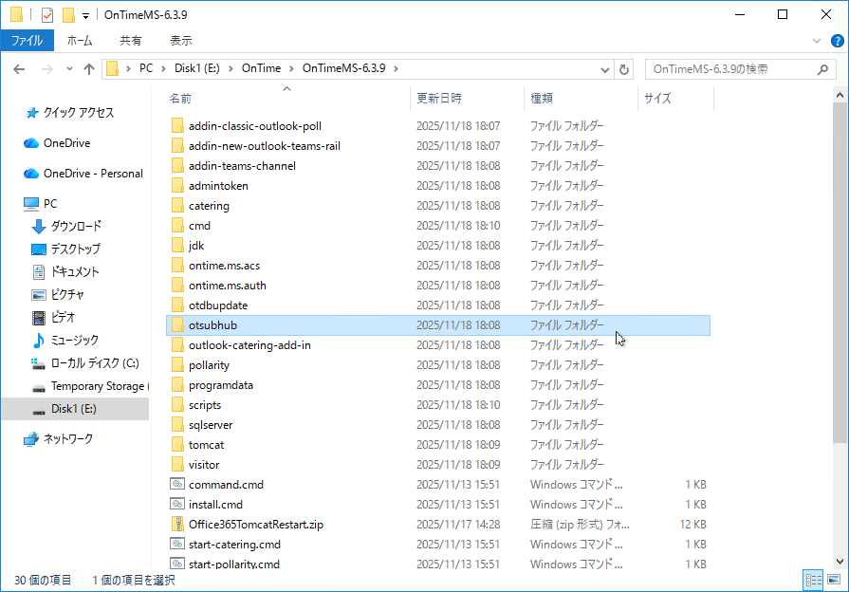Click the Up directory arrow icon
The width and height of the screenshot is (849, 592).
pos(89,69)
